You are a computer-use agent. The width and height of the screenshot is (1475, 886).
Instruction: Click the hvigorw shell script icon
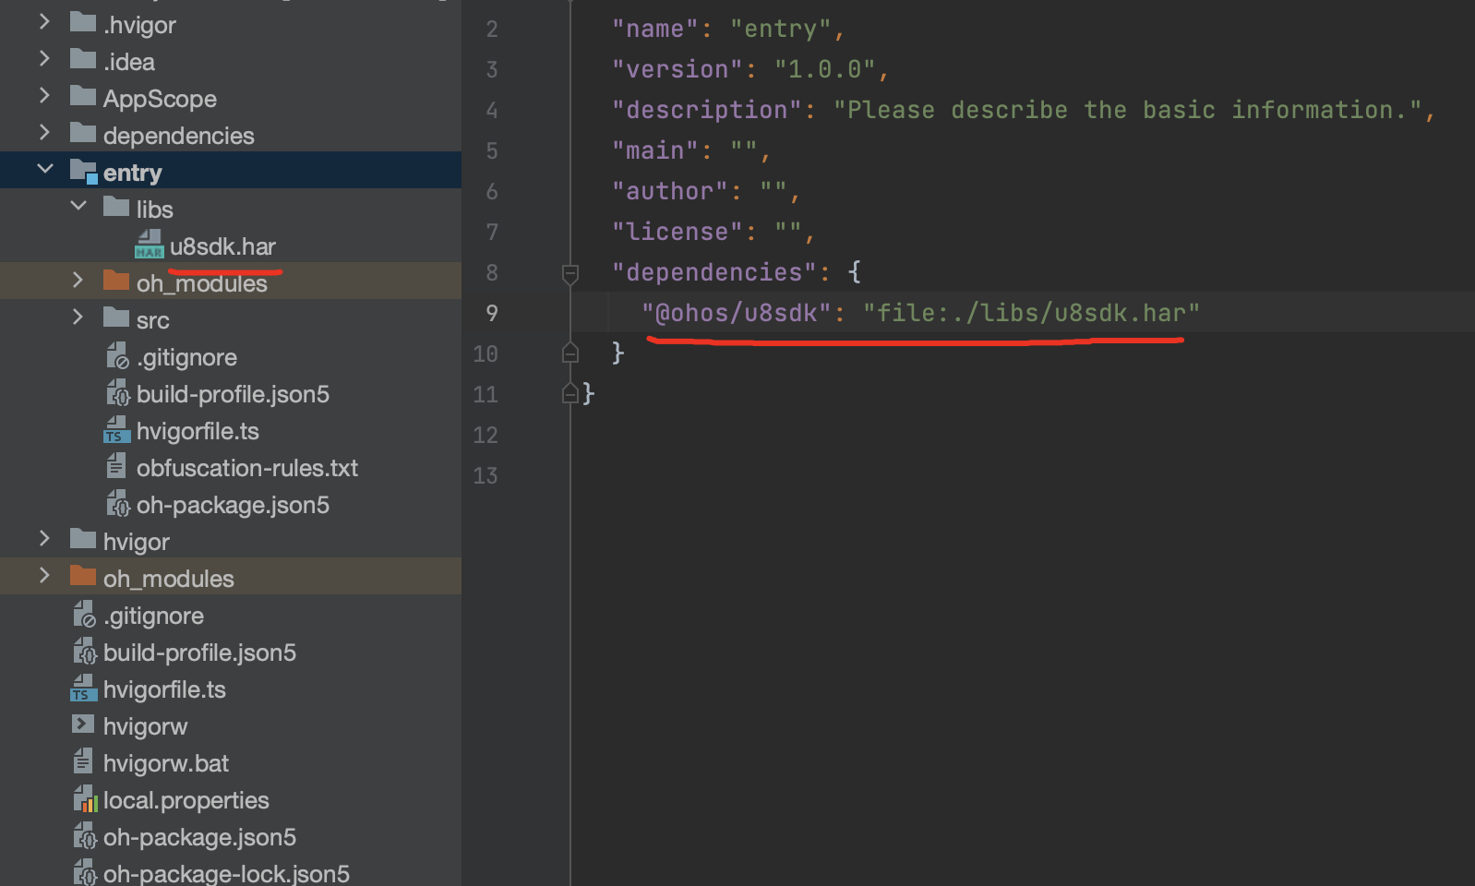(83, 724)
